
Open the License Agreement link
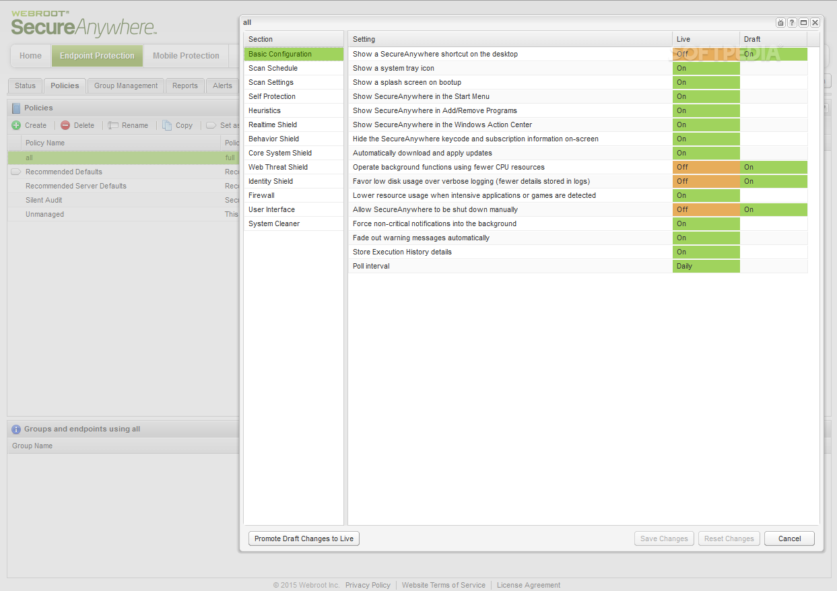click(x=529, y=585)
